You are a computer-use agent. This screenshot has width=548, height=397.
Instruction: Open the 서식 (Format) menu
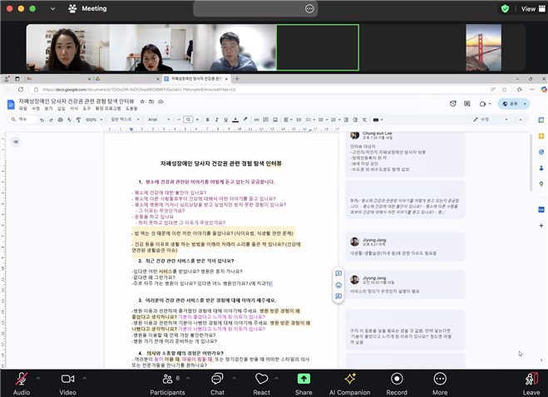(x=74, y=109)
